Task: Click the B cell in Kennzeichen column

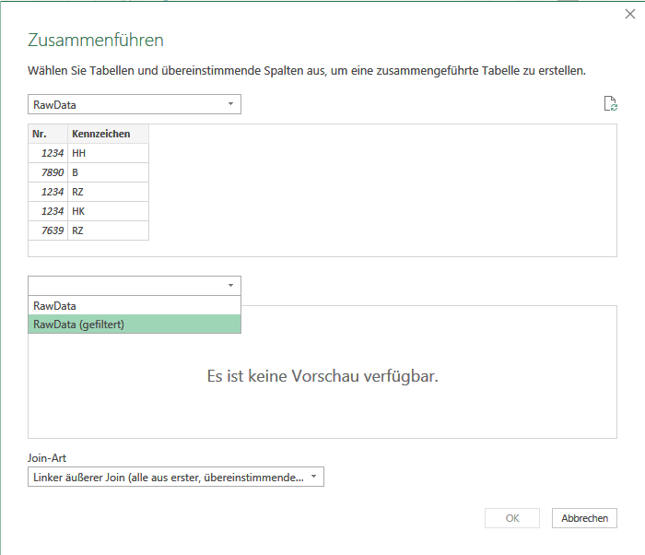Action: point(108,172)
